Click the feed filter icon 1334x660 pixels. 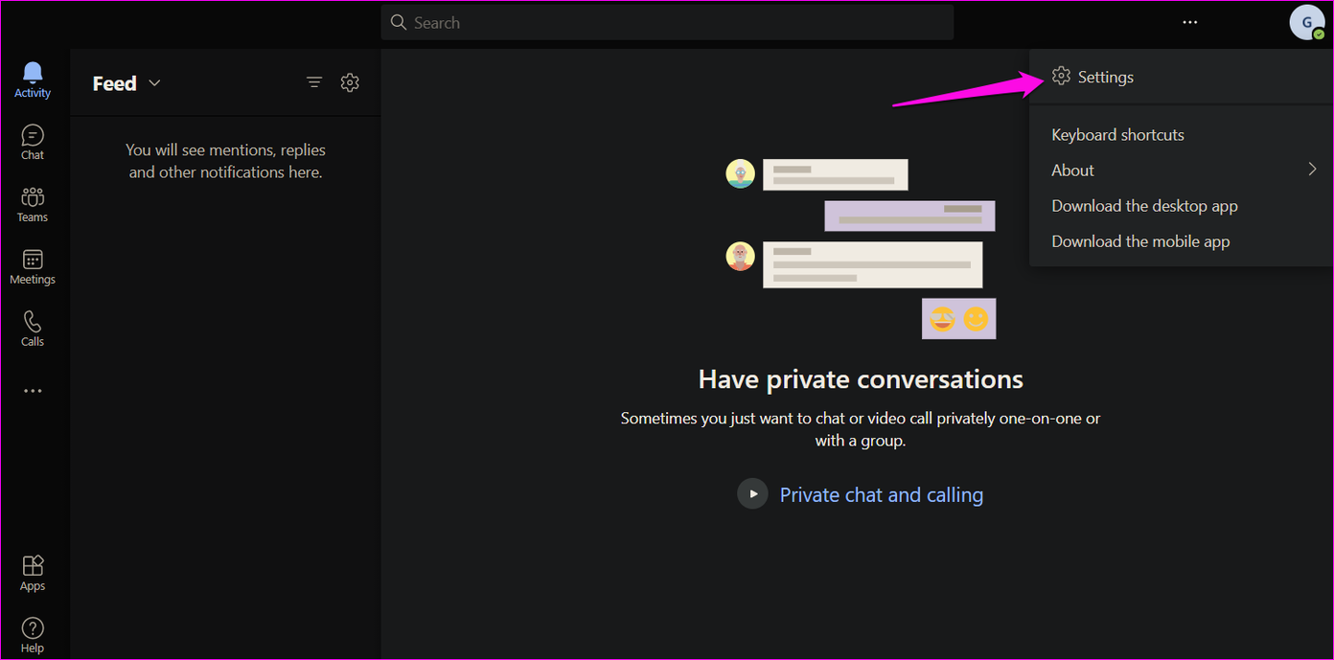pos(314,82)
